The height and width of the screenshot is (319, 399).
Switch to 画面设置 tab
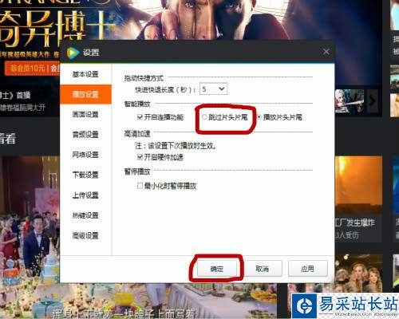point(85,115)
